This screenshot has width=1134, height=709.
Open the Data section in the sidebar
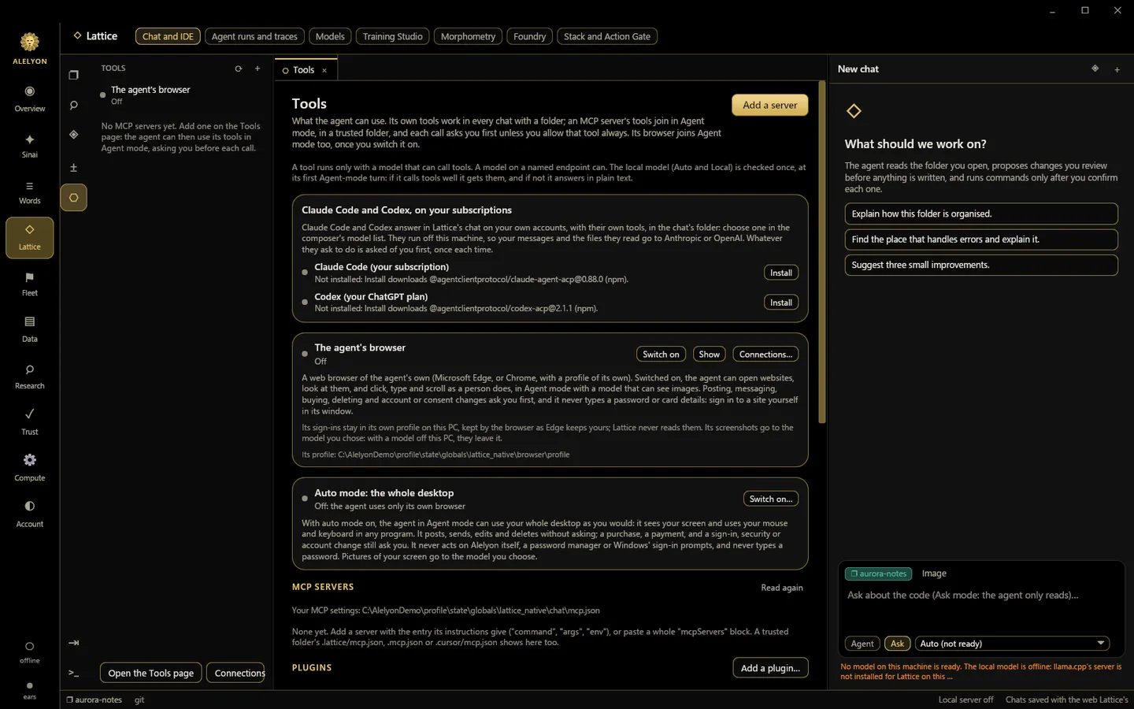[30, 330]
